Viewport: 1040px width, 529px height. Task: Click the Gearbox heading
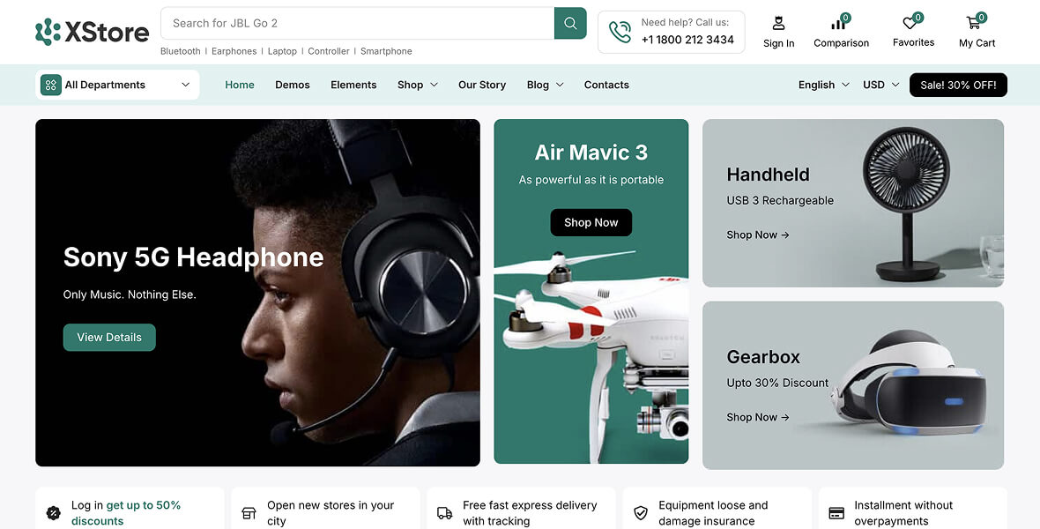pyautogui.click(x=763, y=357)
